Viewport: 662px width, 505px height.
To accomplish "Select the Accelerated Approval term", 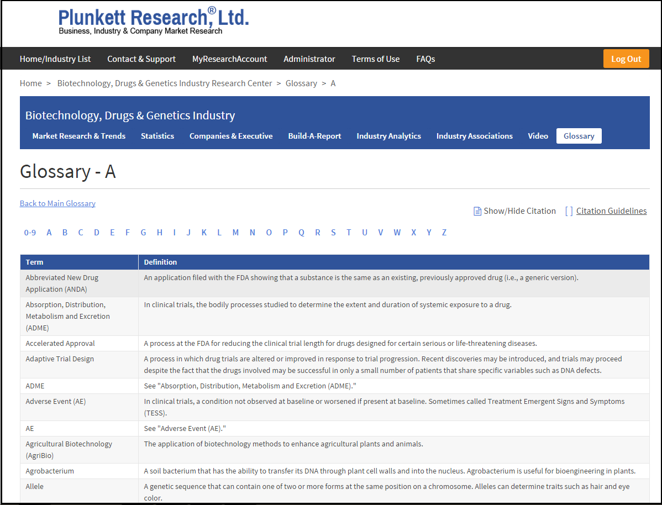I will 60,343.
